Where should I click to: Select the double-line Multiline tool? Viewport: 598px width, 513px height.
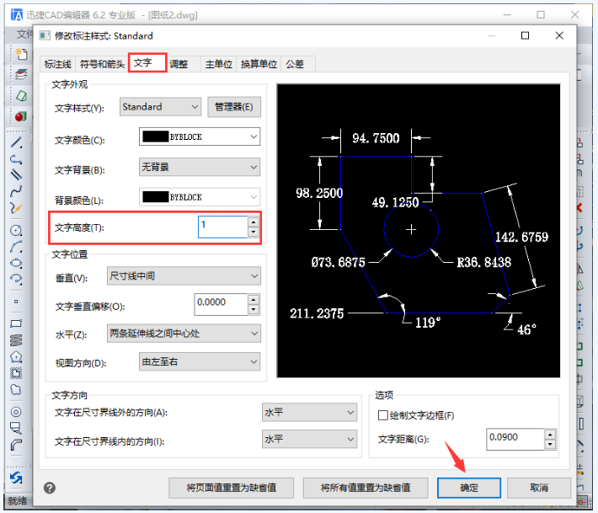point(16,174)
